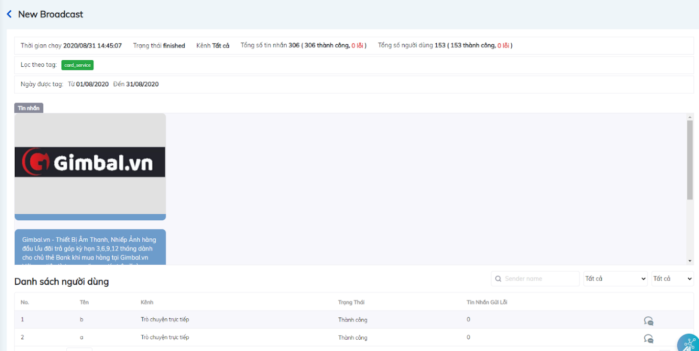Image resolution: width=699 pixels, height=351 pixels.
Task: Focus the Sender name search field
Action: coord(535,279)
